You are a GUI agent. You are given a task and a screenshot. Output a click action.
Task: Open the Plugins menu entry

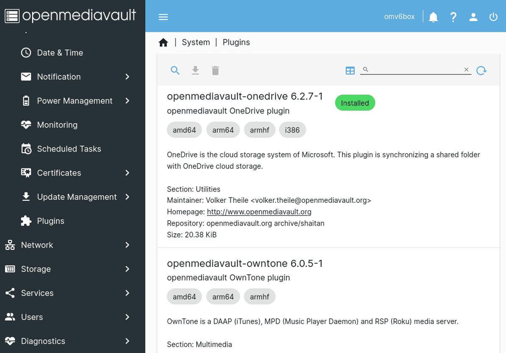(51, 221)
